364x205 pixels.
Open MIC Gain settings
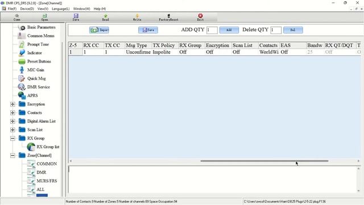coord(36,69)
